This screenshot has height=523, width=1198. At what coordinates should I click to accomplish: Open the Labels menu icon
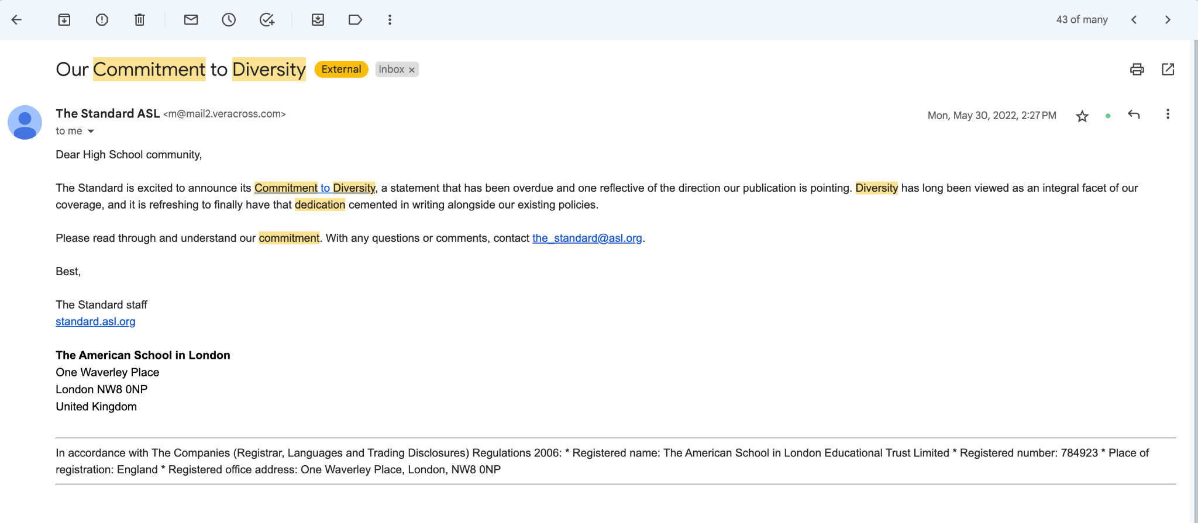(355, 20)
